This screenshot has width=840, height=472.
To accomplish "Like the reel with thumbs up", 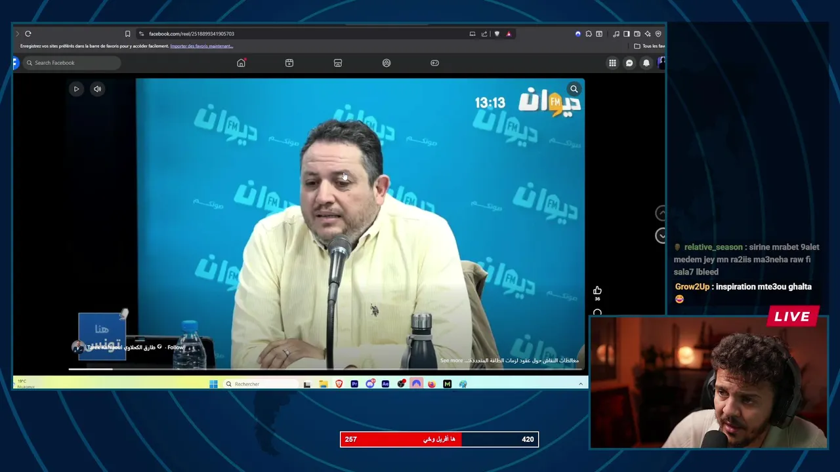I will tap(597, 290).
